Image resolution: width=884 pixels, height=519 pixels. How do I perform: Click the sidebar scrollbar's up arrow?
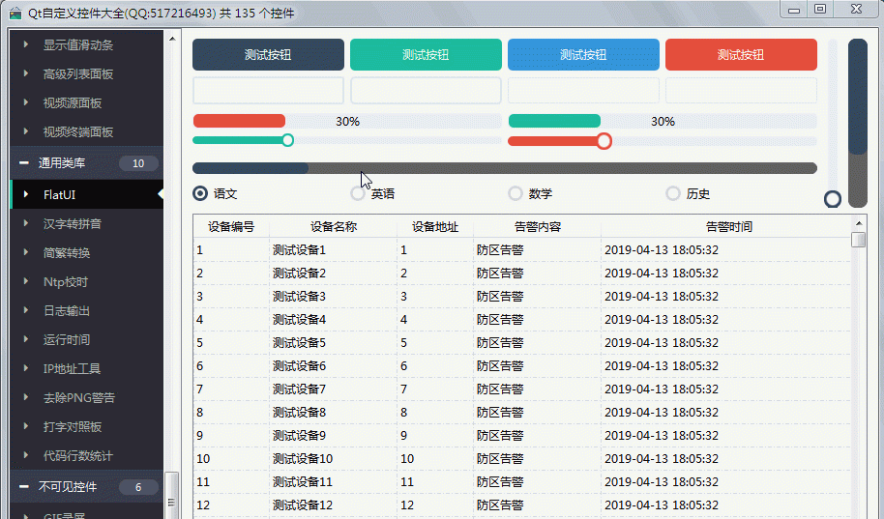click(172, 39)
